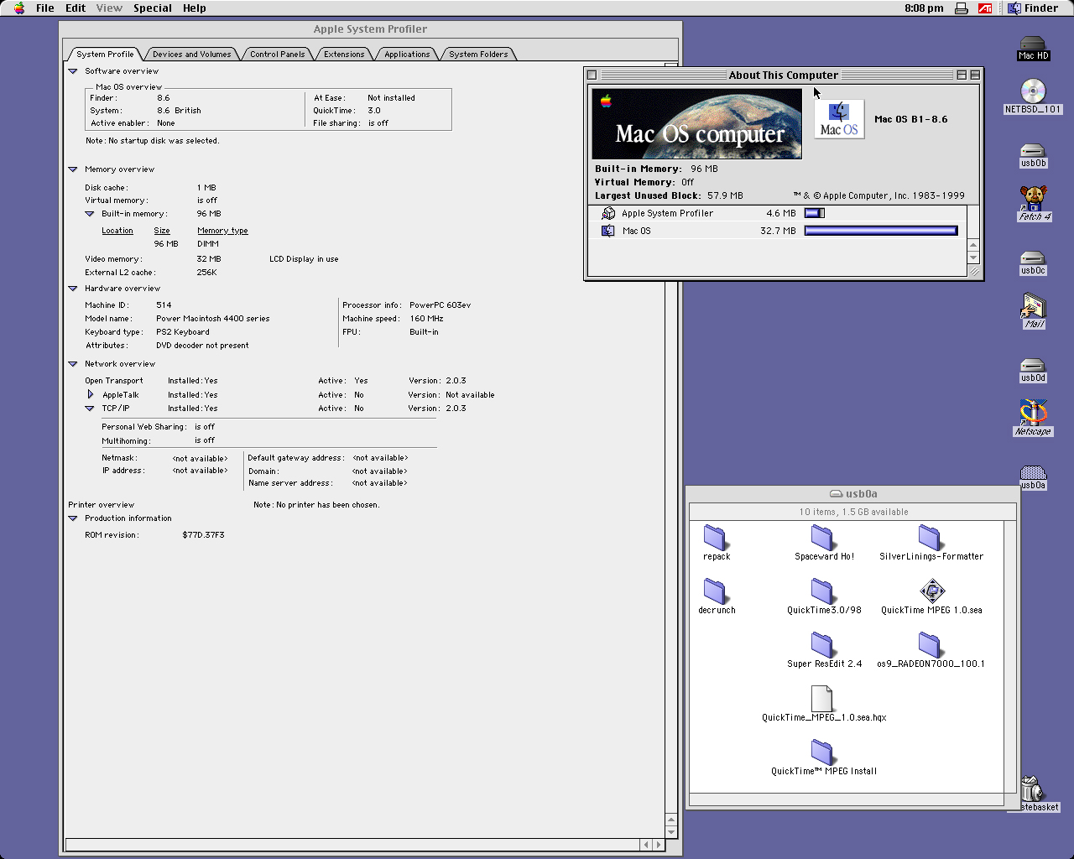Select the Spaceward Ho! folder
Screen dimensions: 1074x859
[x=823, y=537]
